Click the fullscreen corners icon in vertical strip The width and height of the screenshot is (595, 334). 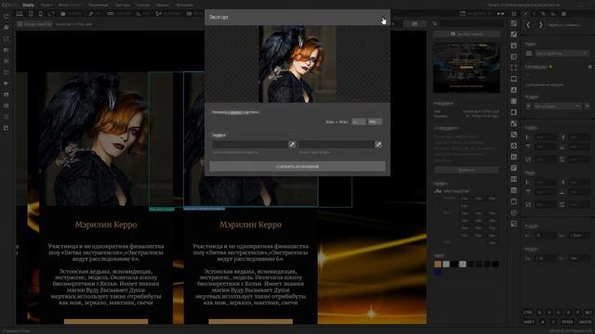tap(514, 68)
